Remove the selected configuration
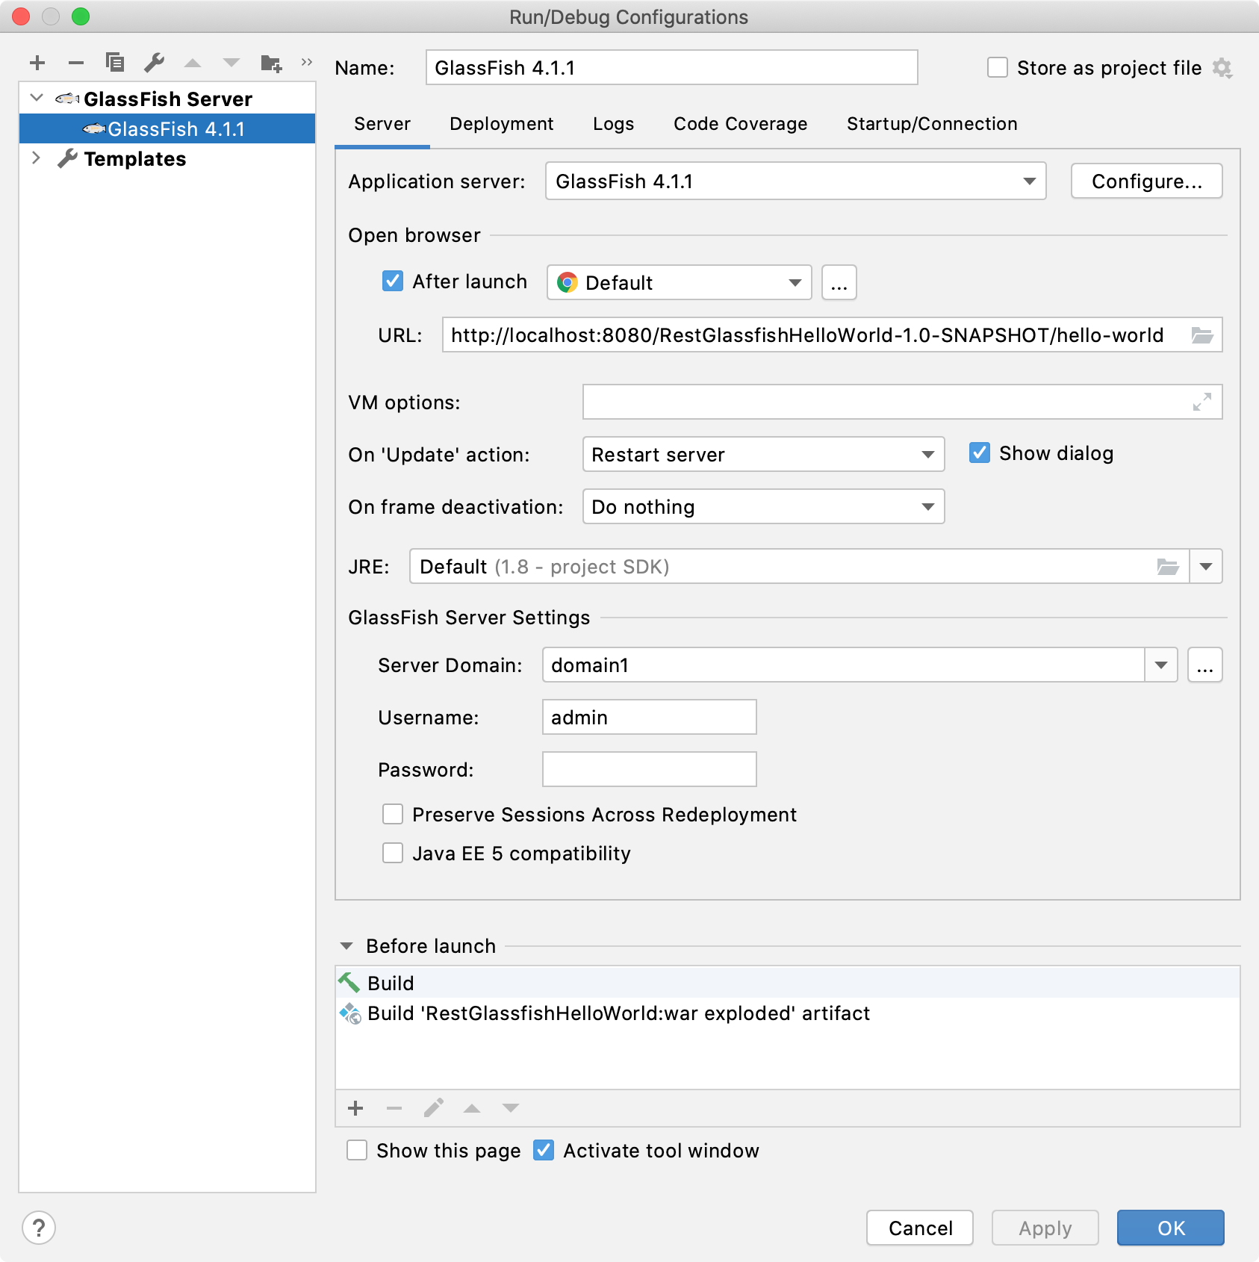Viewport: 1259px width, 1262px height. pos(75,63)
